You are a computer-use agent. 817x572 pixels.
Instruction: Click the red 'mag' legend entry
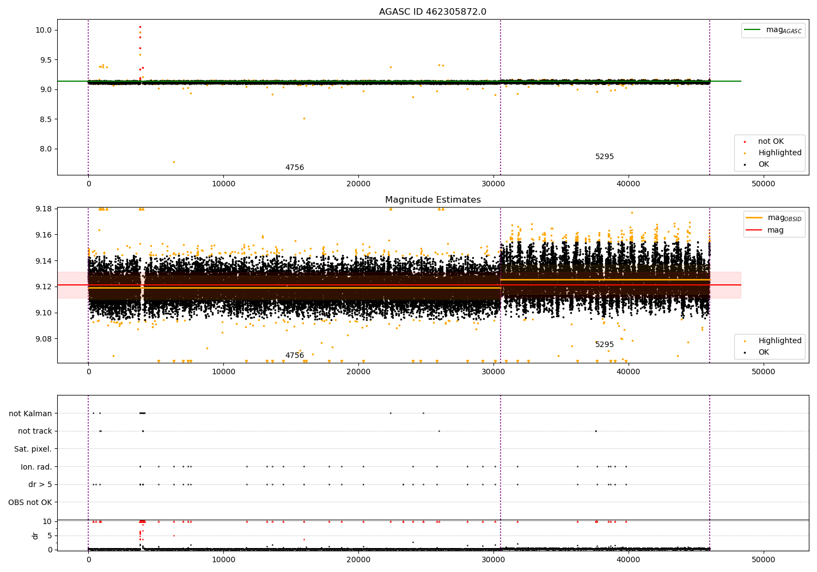[x=765, y=230]
